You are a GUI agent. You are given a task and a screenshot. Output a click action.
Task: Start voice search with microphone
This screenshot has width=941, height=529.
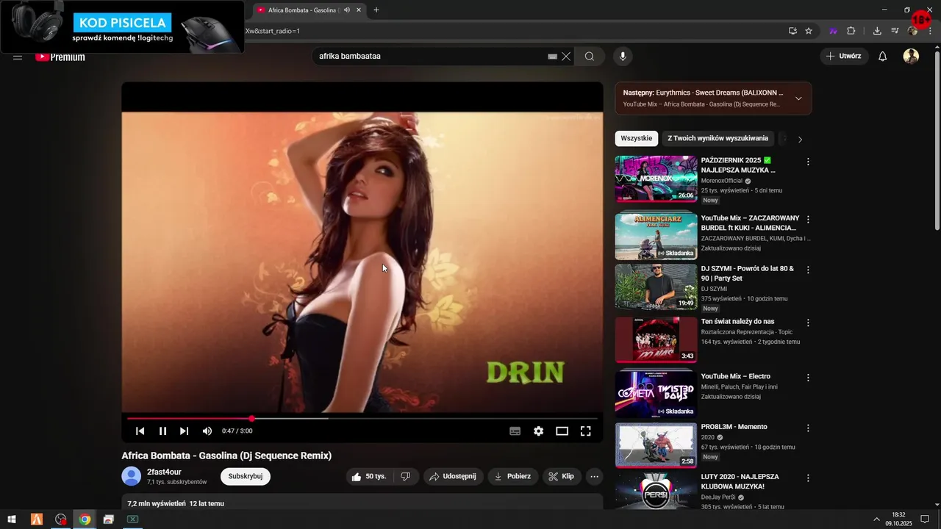(x=623, y=57)
